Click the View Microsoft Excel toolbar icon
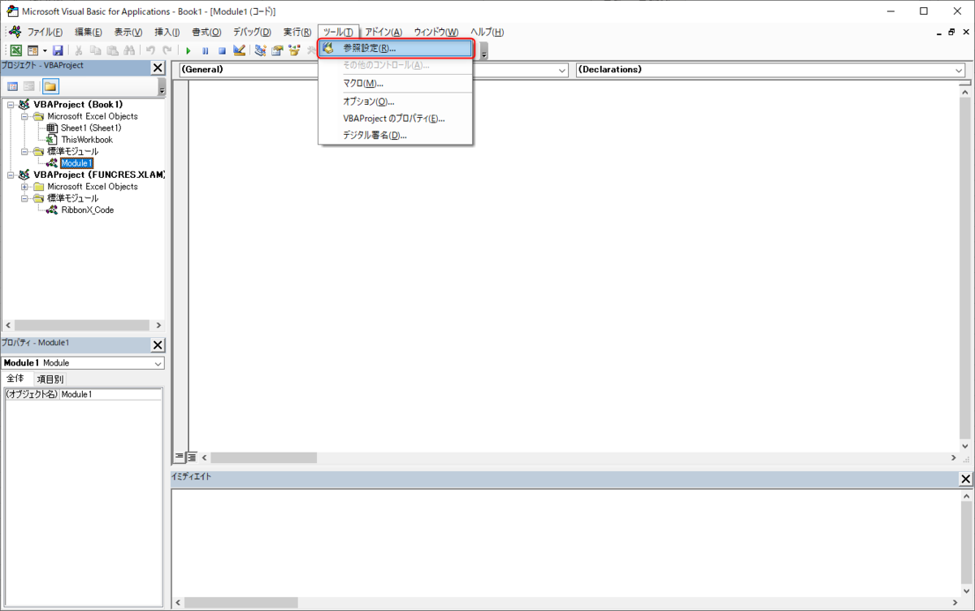The image size is (975, 611). click(x=15, y=50)
